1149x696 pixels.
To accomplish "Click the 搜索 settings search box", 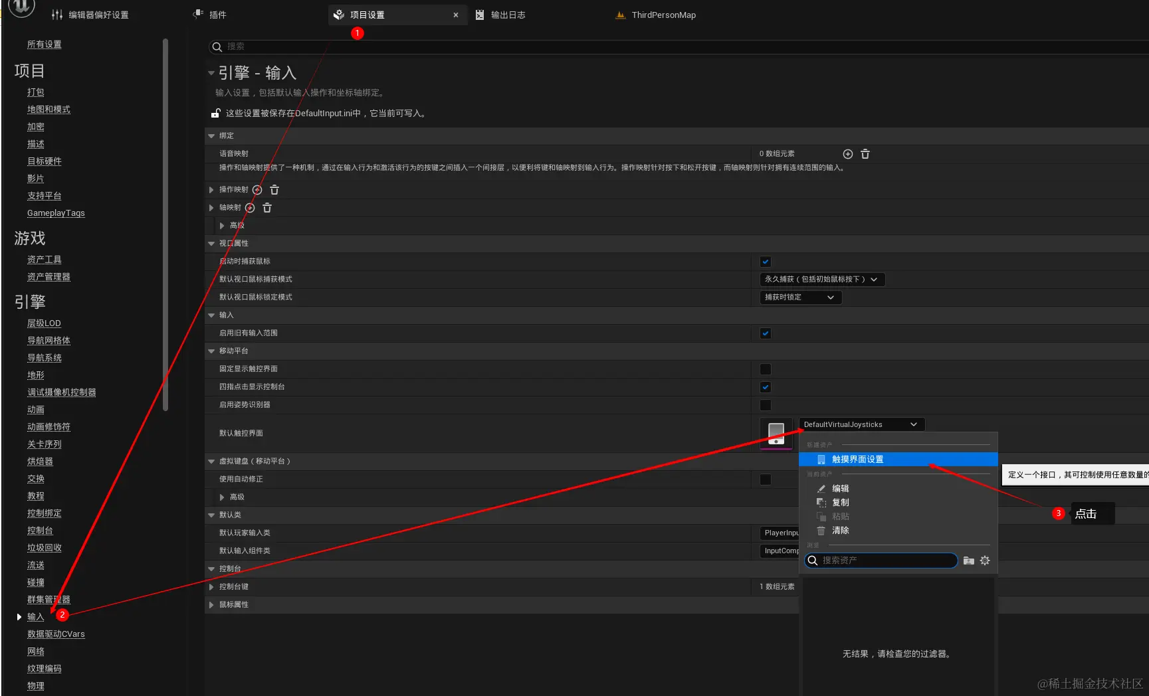I will tap(679, 46).
